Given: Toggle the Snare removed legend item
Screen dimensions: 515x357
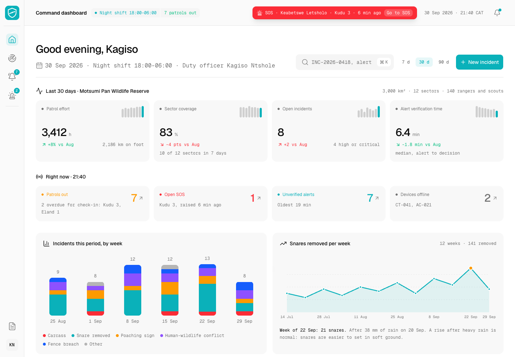Looking at the screenshot, I should [x=91, y=336].
